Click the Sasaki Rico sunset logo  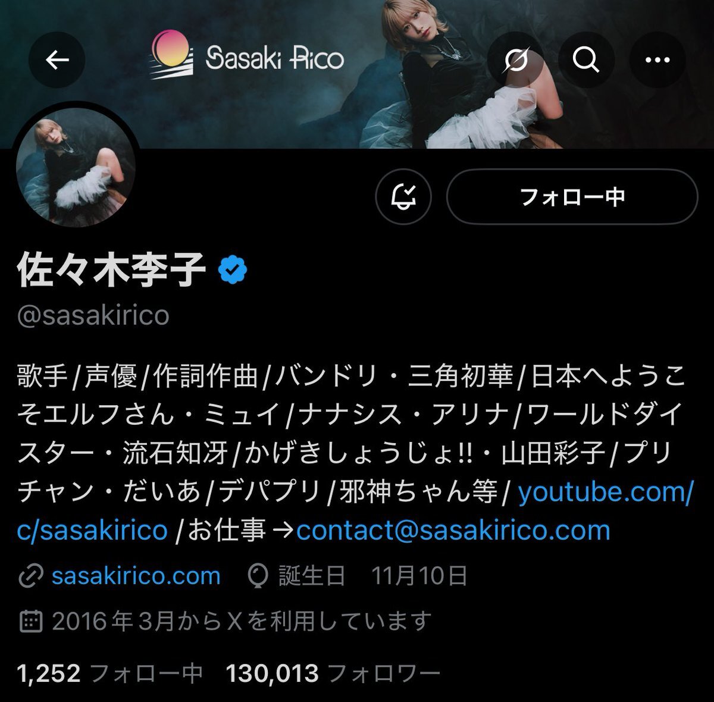[x=171, y=55]
